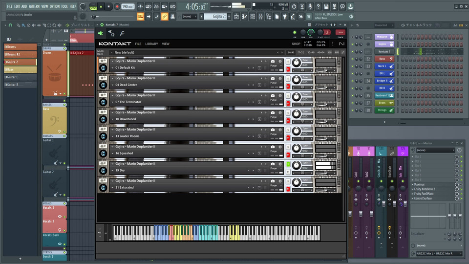Viewport: 469px width, 264px height.
Task: Solo the 04 Dead Center instrument with S button
Action: point(288,79)
